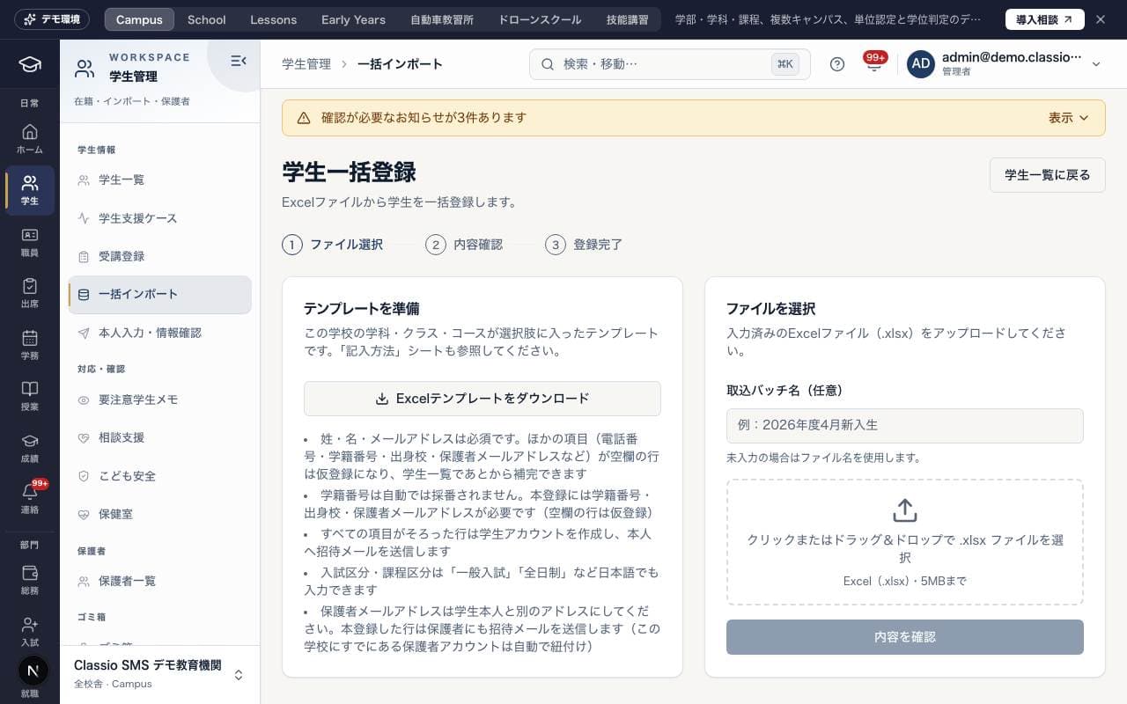1127x704 pixels.
Task: Open the 入試 add-person icon in the rail
Action: (30, 631)
